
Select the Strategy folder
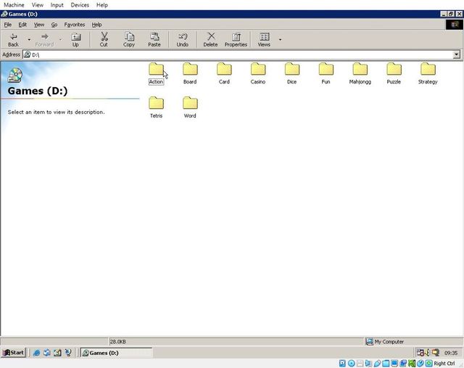428,73
